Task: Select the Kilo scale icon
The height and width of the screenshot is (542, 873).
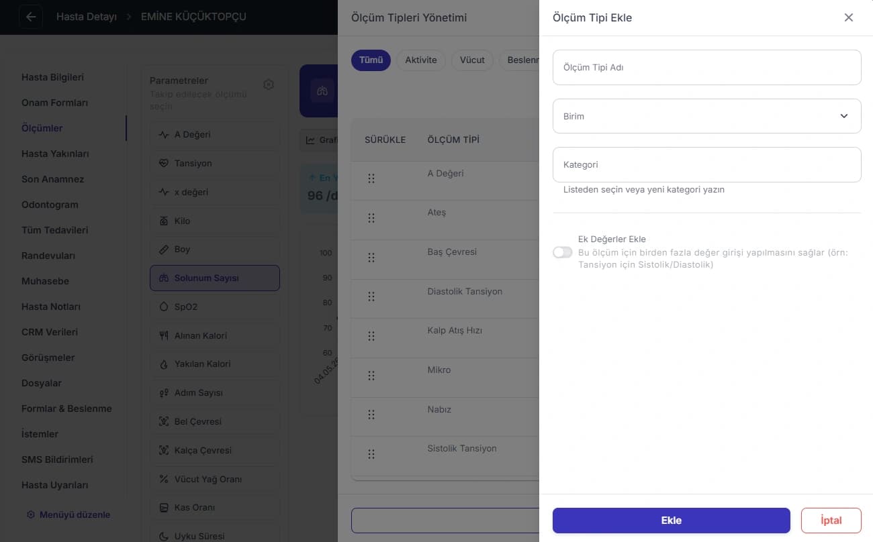Action: click(164, 221)
